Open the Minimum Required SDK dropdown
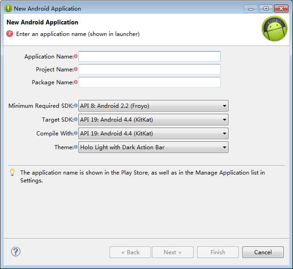 [x=153, y=106]
